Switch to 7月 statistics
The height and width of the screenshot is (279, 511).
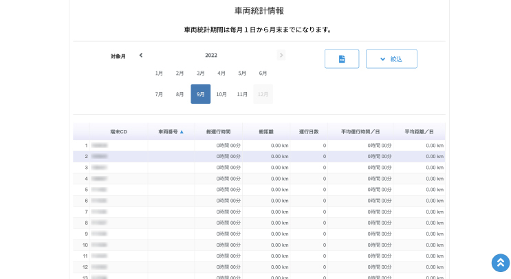click(159, 94)
